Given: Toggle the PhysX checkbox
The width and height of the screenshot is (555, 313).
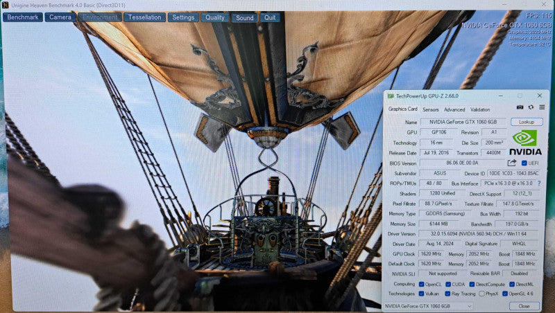Looking at the screenshot, I should (x=481, y=294).
